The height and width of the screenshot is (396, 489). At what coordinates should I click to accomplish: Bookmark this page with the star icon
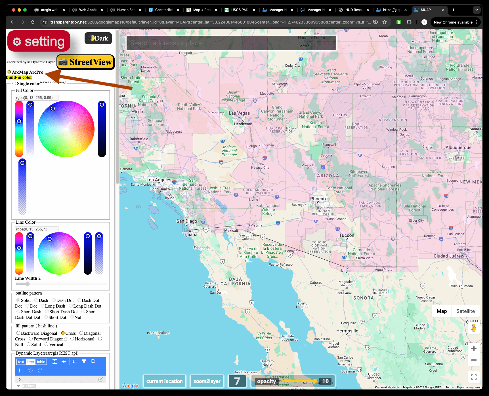(385, 22)
